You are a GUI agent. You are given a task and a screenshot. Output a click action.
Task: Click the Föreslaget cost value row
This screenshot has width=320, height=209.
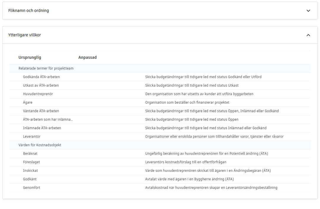(31, 162)
